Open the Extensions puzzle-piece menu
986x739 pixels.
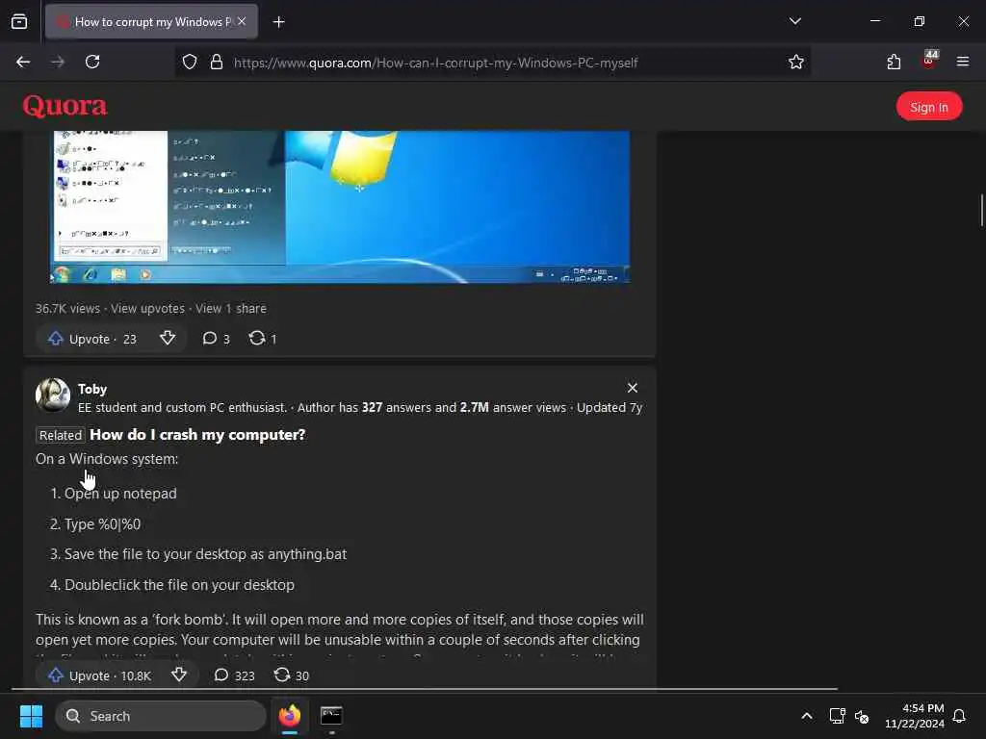(894, 62)
